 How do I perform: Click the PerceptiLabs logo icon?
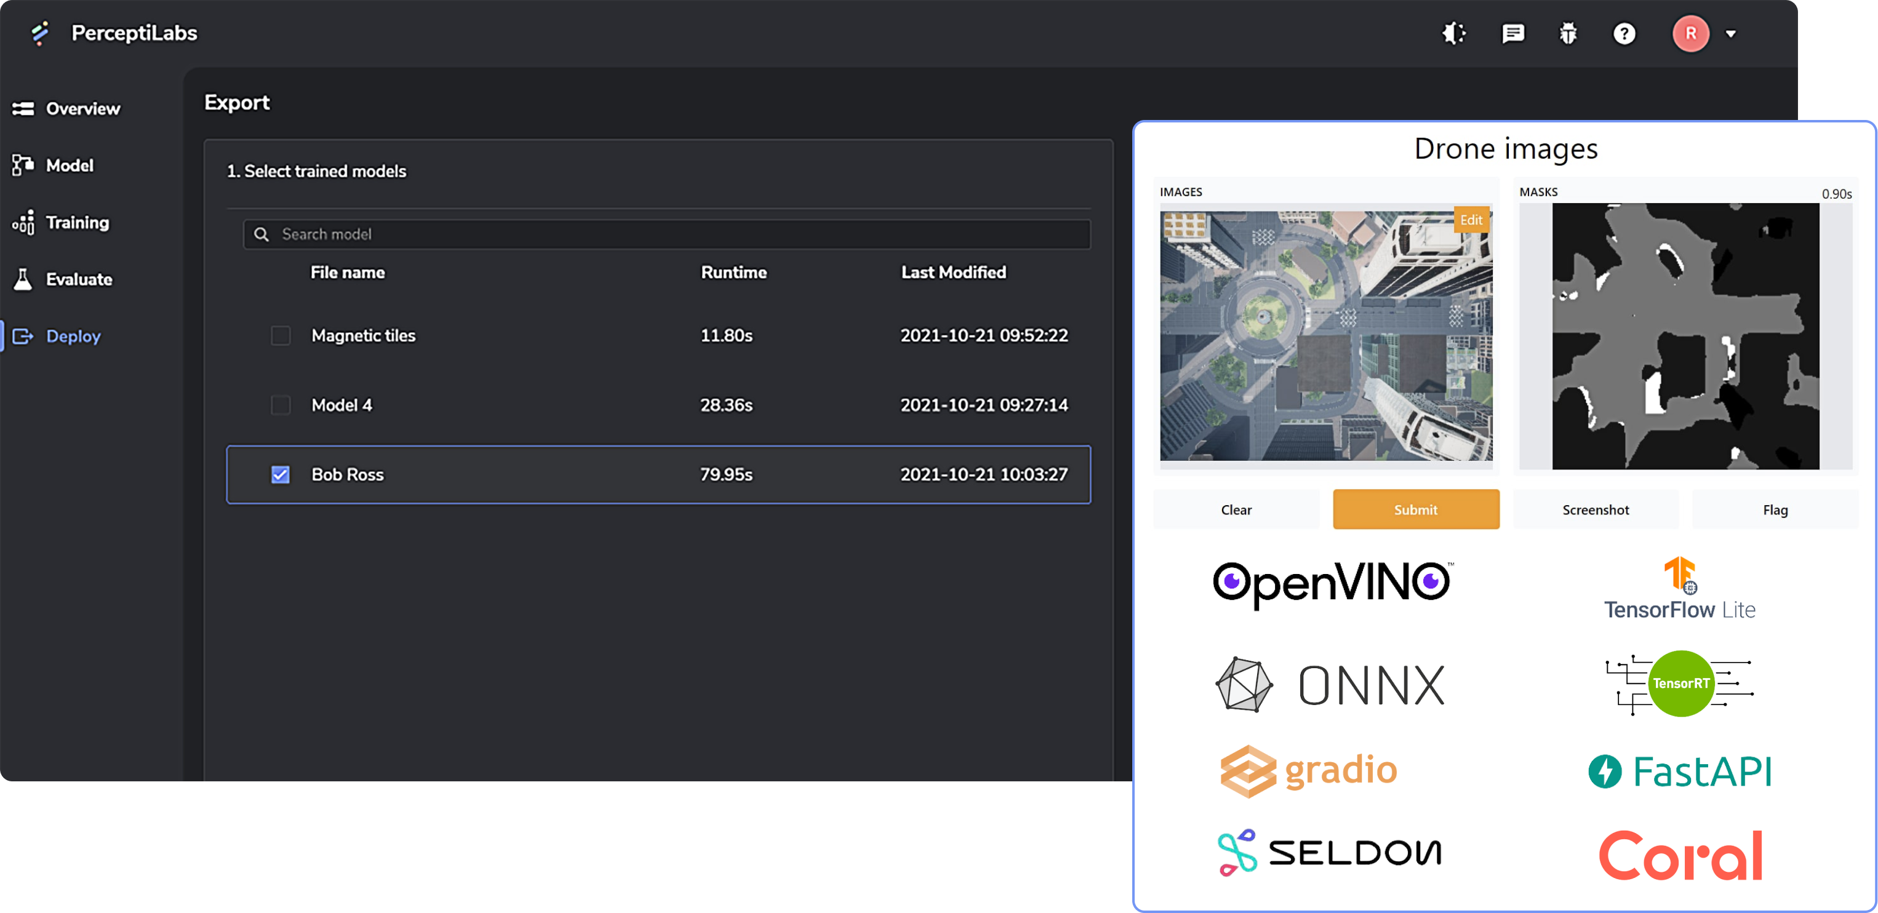coord(40,33)
